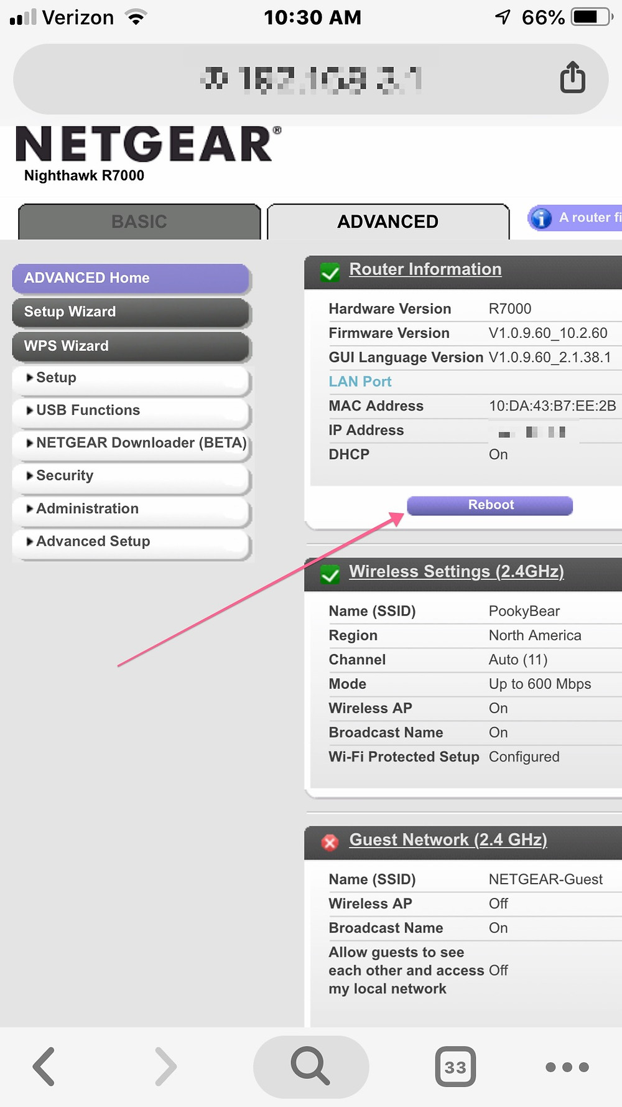Image resolution: width=622 pixels, height=1107 pixels.
Task: Tap the green check beside Wireless Settings
Action: pyautogui.click(x=330, y=574)
